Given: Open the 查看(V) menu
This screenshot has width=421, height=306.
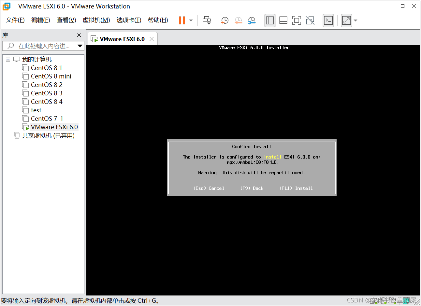Looking at the screenshot, I should 66,20.
